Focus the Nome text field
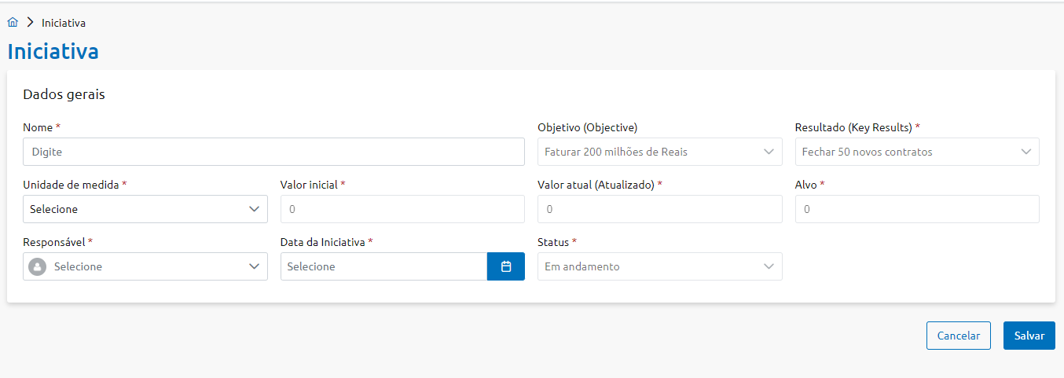This screenshot has height=378, width=1064. tap(273, 152)
